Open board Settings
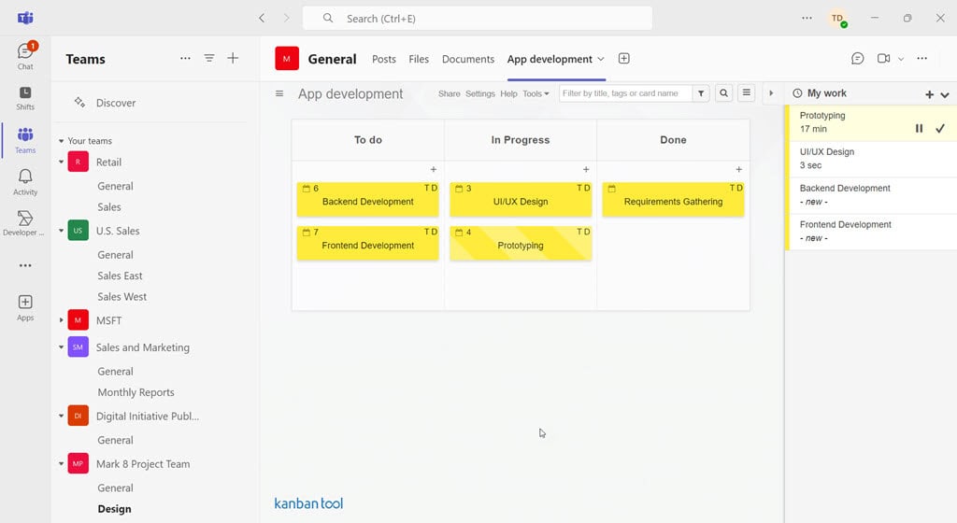This screenshot has height=523, width=957. [x=480, y=93]
